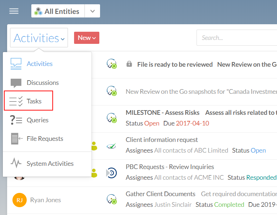The height and width of the screenshot is (215, 277).
Task: Click the File Requests document icon
Action: coord(17,139)
